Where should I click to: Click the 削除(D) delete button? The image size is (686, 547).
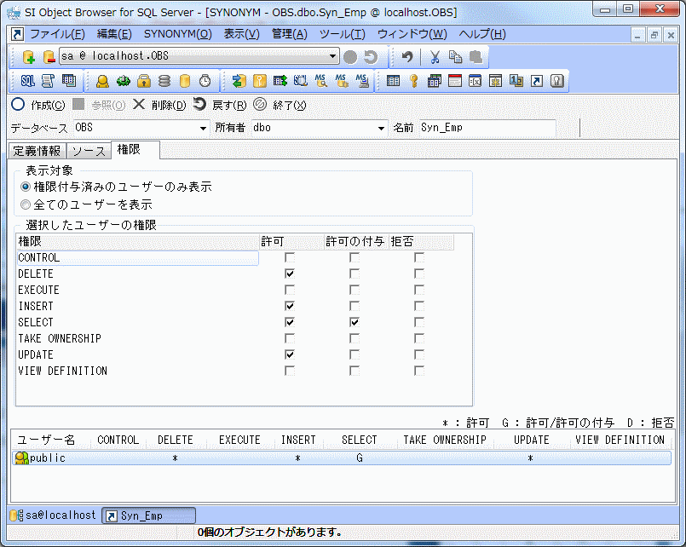159,105
